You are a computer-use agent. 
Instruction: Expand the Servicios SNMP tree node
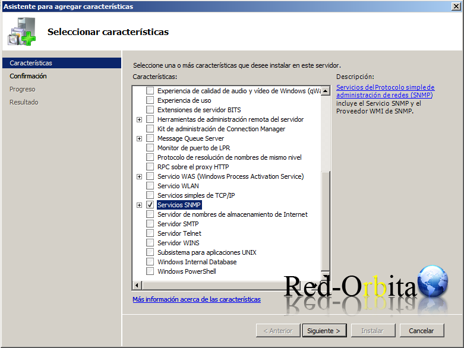point(139,205)
